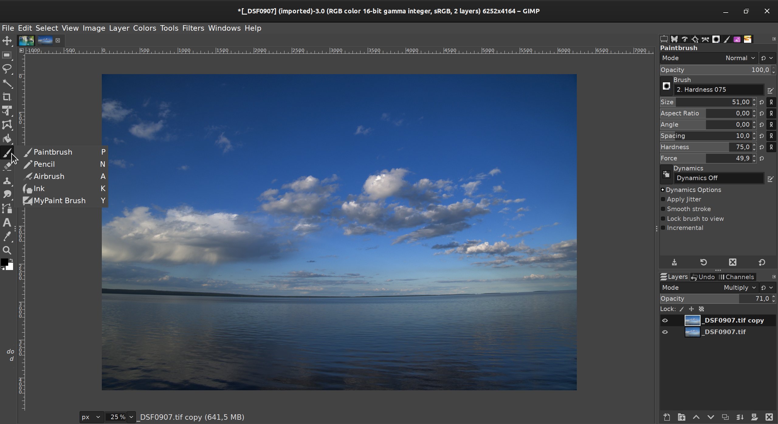
Task: Select the Text tool
Action: 7,223
